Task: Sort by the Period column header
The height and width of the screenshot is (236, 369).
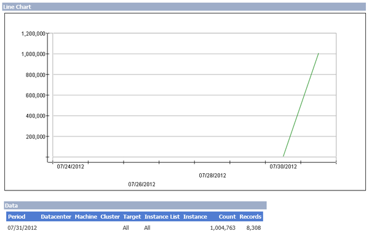Action: (17, 217)
